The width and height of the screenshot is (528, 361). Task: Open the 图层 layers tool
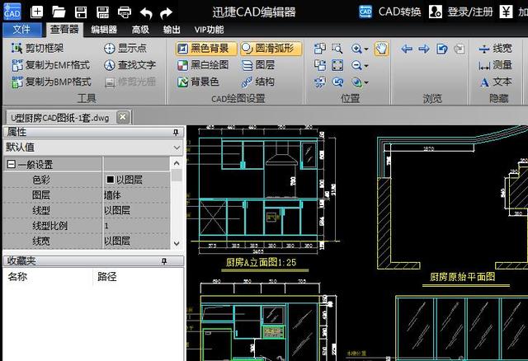pyautogui.click(x=258, y=65)
